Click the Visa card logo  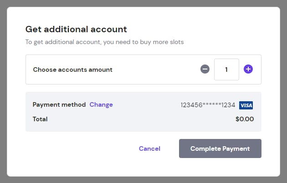(x=246, y=105)
